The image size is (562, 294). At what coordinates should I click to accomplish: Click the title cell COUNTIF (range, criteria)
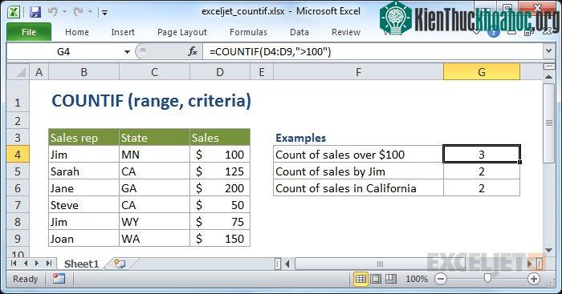pyautogui.click(x=151, y=100)
